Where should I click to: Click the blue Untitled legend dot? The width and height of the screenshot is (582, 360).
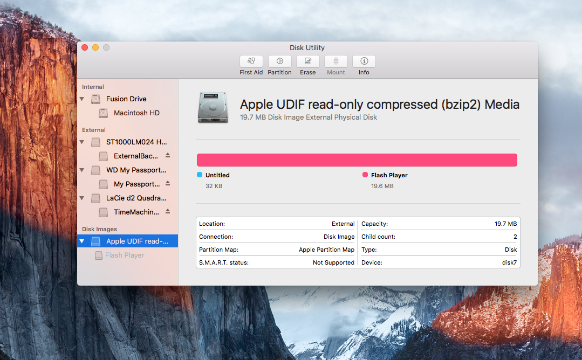200,175
